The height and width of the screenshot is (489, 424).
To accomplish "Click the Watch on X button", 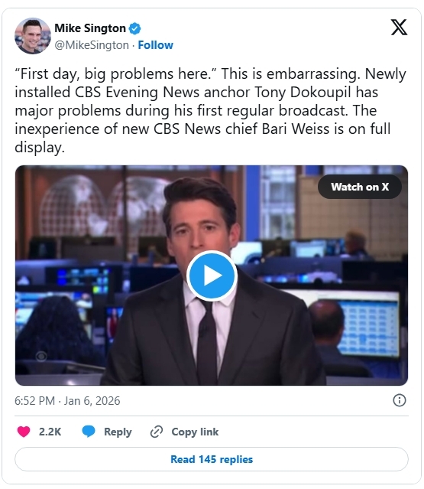I will tap(360, 187).
